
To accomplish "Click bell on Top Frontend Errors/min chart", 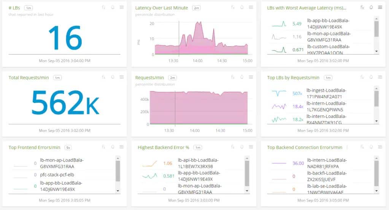I will click(113, 147).
